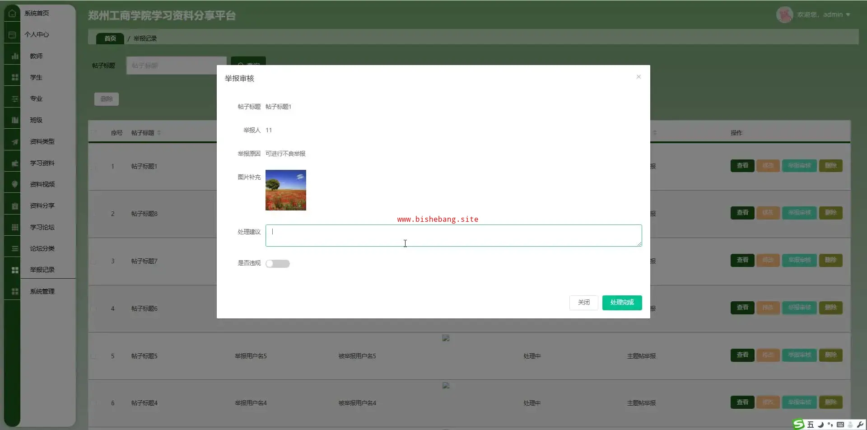This screenshot has width=867, height=430.
Task: Sort by 帖子标题 column arrows
Action: [x=159, y=133]
